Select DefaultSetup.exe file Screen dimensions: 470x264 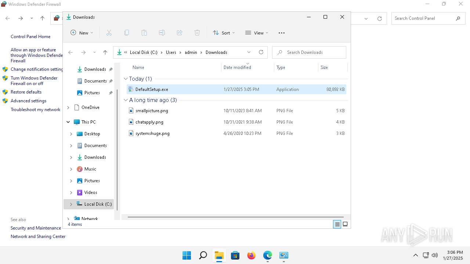pyautogui.click(x=236, y=89)
